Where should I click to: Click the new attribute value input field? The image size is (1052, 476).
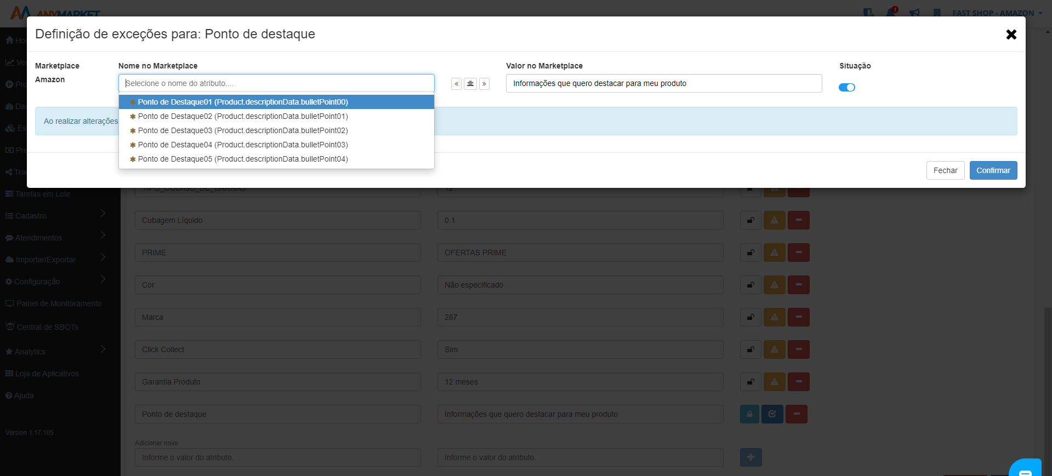[x=581, y=457]
